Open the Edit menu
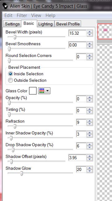Image resolution: width=112 pixels, height=201 pixels. [x=8, y=15]
